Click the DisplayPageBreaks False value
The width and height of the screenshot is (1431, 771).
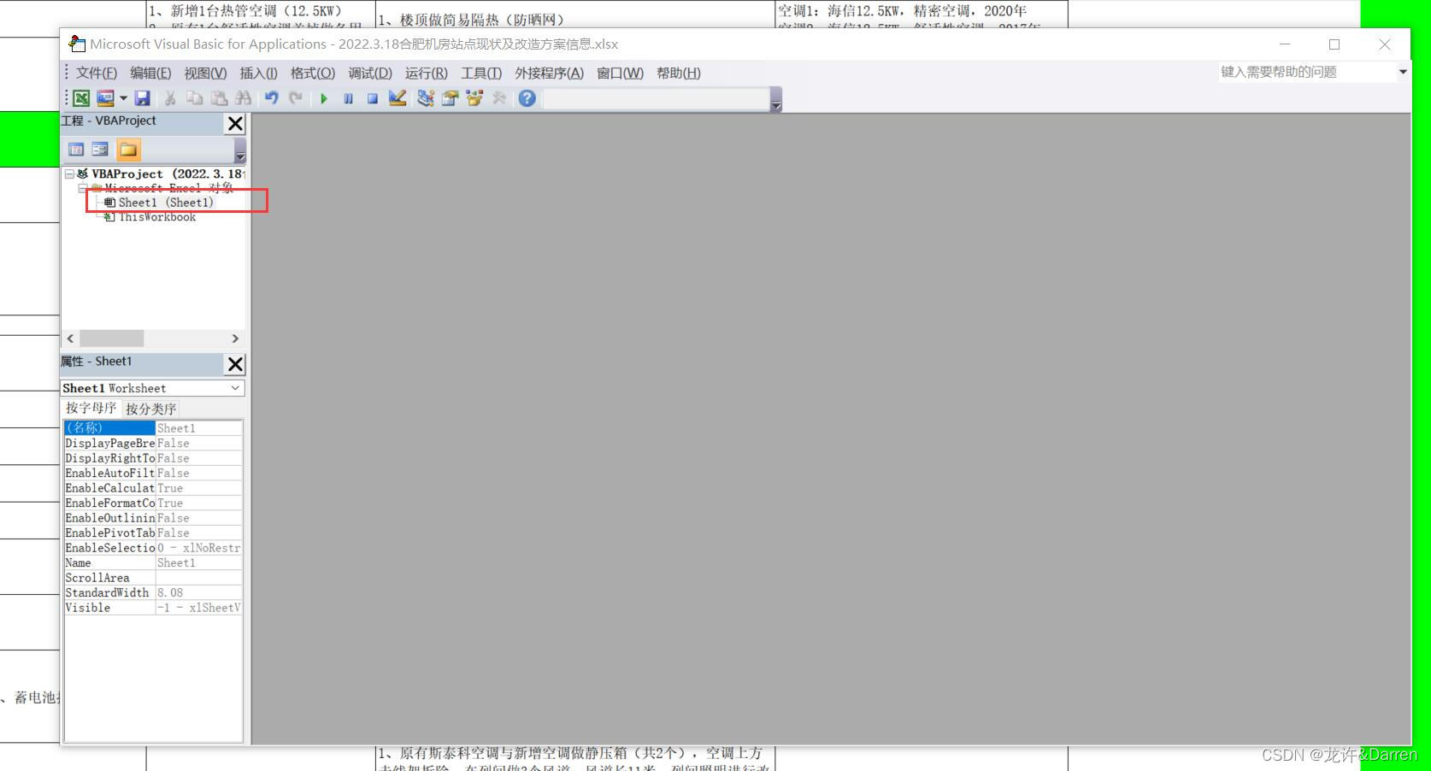point(198,444)
